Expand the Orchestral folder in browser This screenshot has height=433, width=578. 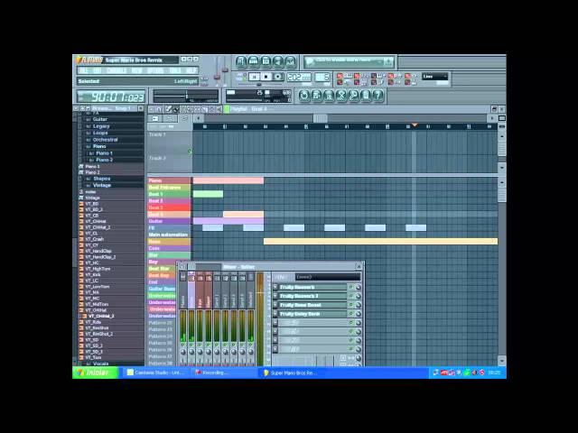tap(105, 140)
